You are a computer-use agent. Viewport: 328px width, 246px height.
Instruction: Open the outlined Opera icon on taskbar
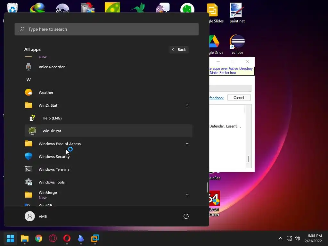53,238
